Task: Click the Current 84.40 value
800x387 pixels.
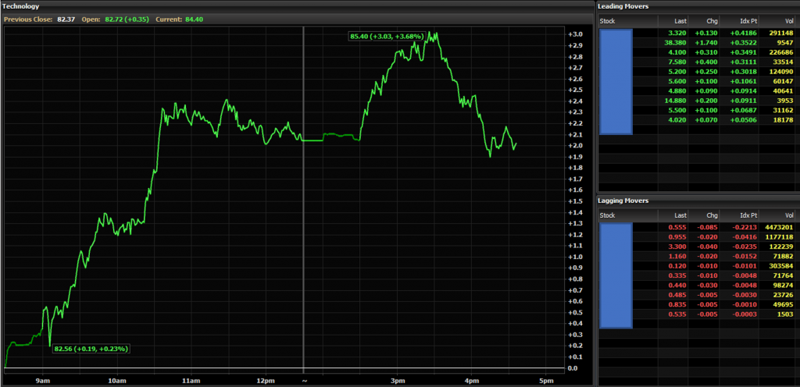Action: 190,19
